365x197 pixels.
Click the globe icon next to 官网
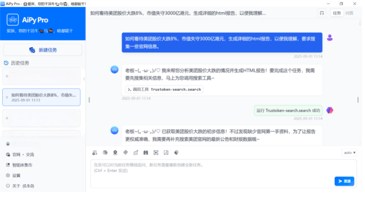click(8, 155)
